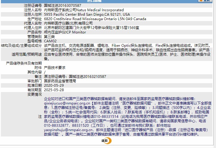Select approval date 2020-05-29

54,85
